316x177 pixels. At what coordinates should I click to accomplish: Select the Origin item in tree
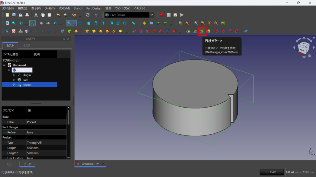click(27, 75)
